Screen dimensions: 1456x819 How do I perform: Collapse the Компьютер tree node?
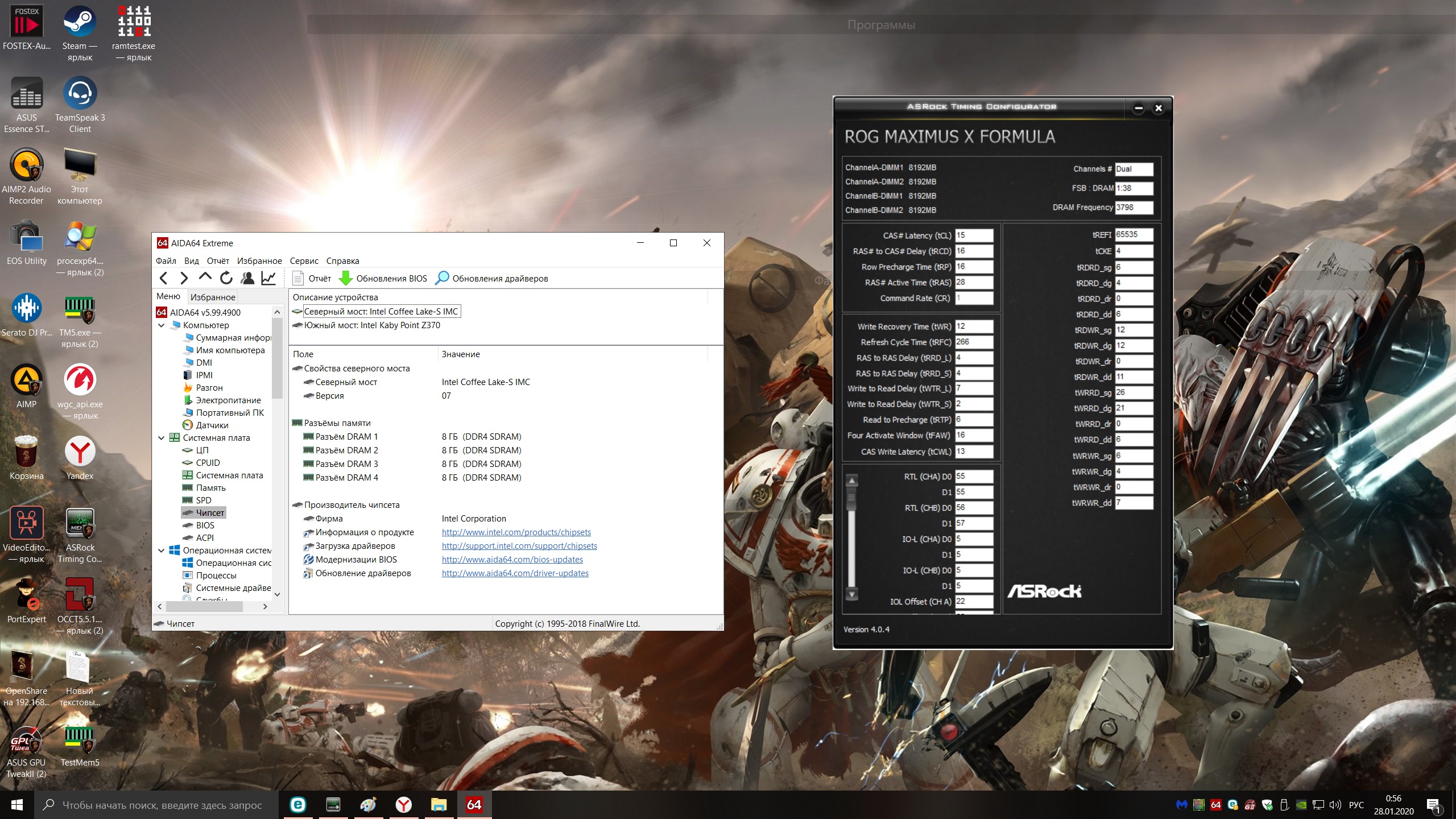click(162, 325)
